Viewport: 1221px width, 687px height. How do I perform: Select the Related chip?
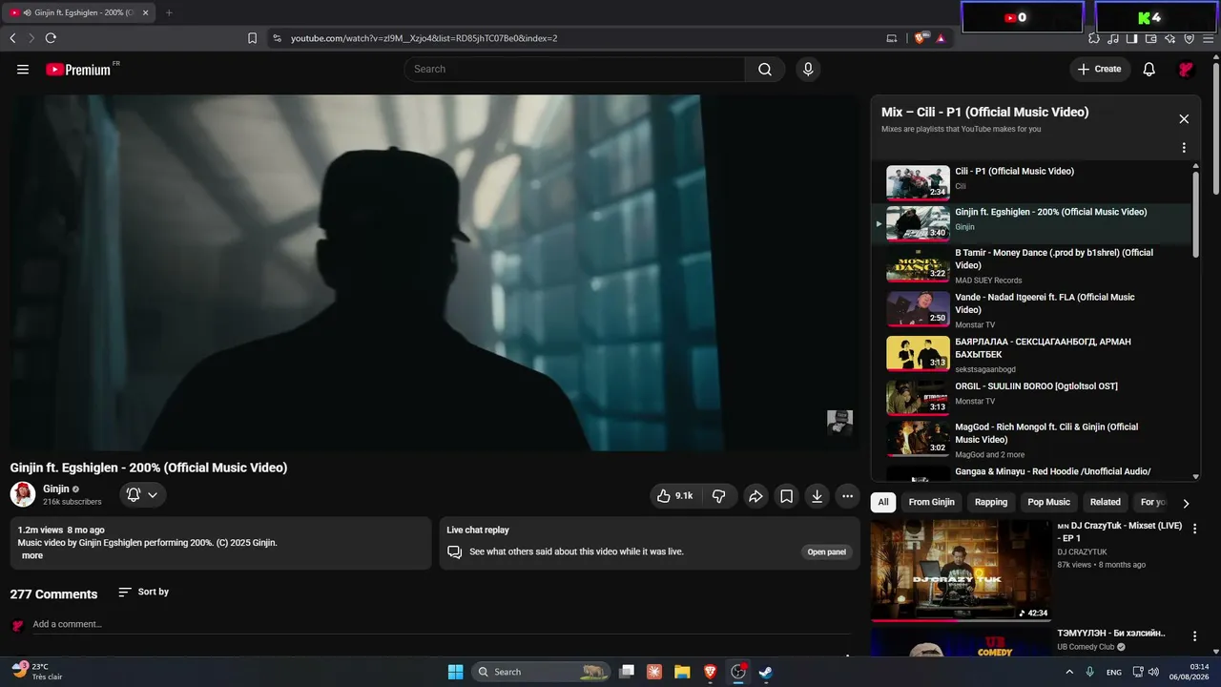coord(1106,503)
